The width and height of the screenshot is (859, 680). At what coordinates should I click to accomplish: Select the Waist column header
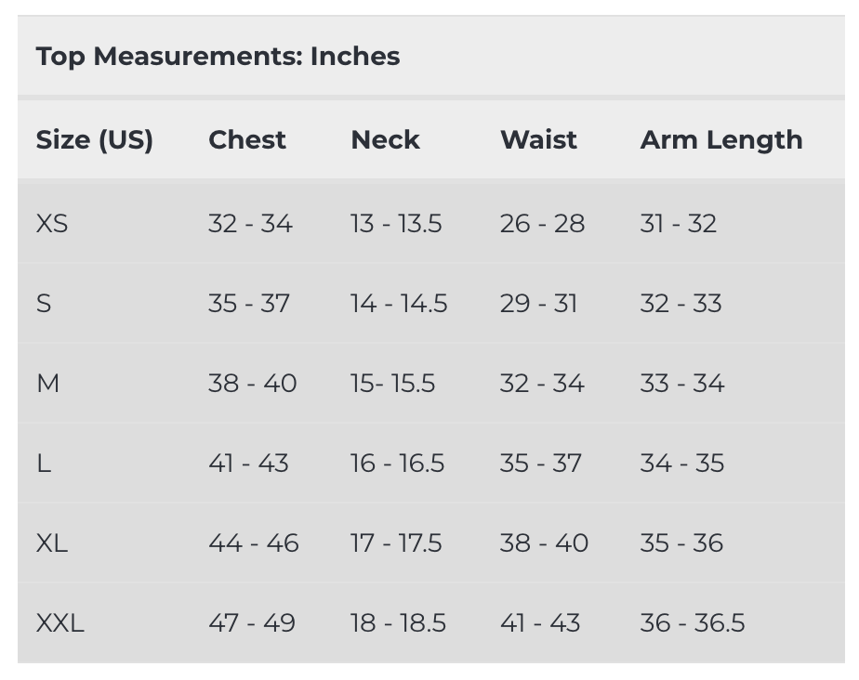[538, 140]
